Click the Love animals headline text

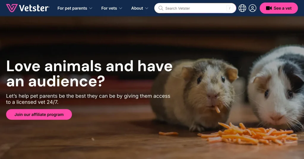click(x=89, y=74)
